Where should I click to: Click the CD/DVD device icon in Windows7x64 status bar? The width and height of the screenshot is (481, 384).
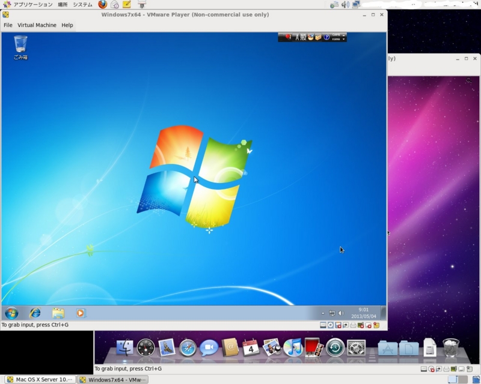point(330,325)
